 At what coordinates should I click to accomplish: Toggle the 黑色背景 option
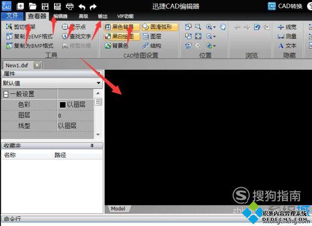tap(122, 27)
